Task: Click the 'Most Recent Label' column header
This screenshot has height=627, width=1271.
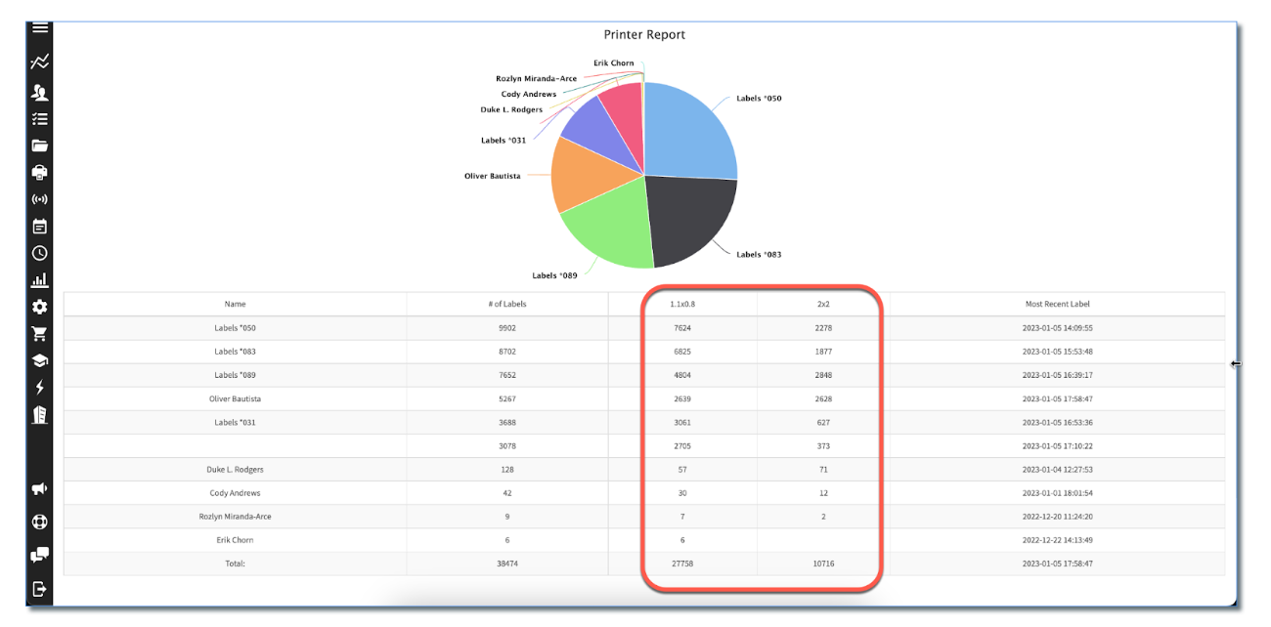Action: point(1057,304)
